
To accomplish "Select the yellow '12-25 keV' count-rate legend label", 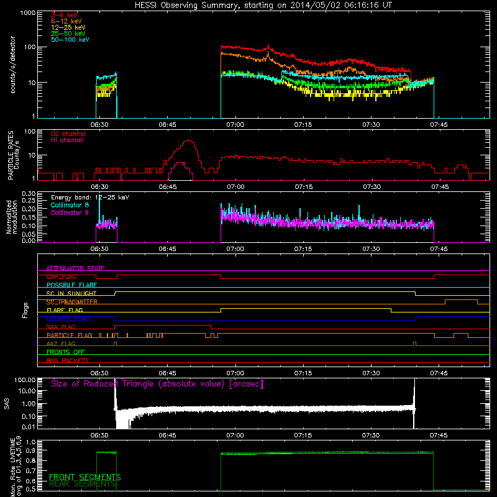I will (68, 27).
